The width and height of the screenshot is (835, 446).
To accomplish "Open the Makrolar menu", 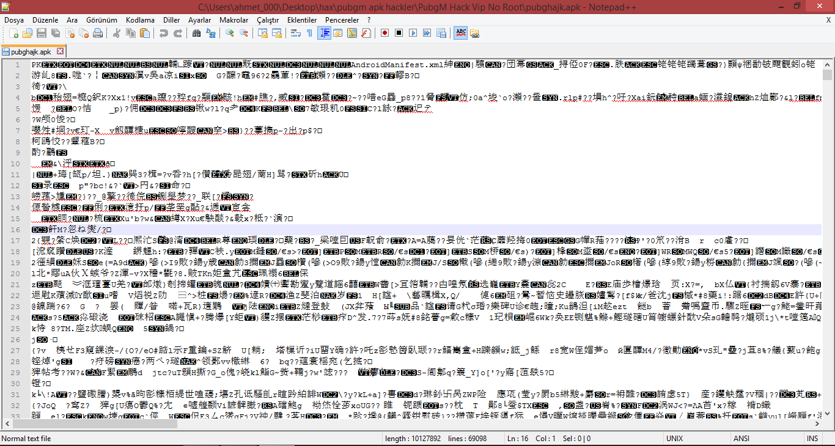I will tap(234, 20).
